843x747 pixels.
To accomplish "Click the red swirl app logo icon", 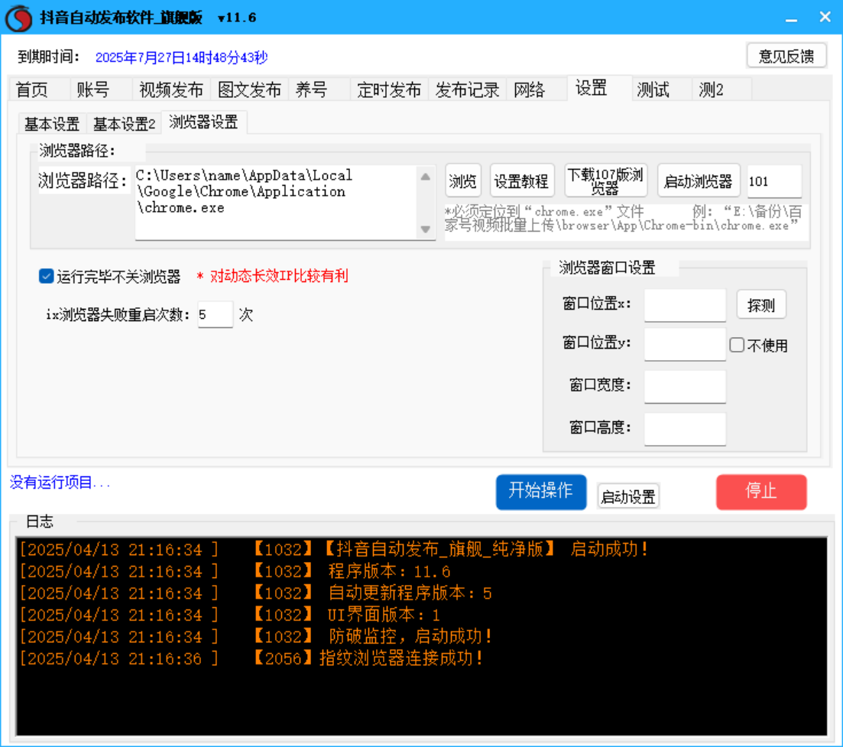I will [x=19, y=18].
